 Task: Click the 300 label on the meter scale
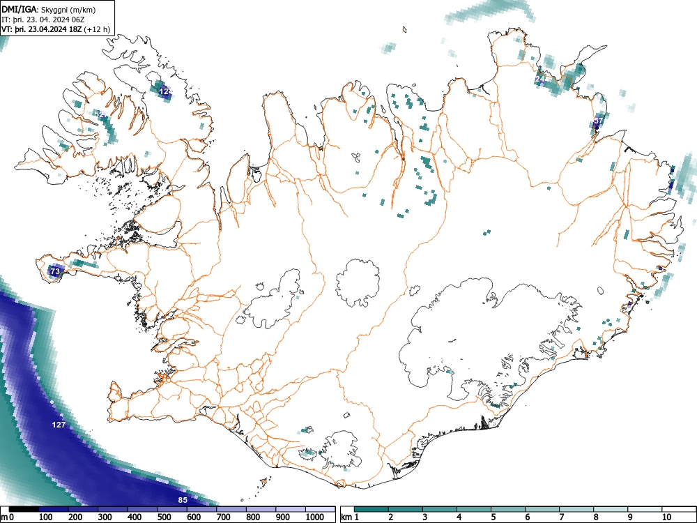pyautogui.click(x=105, y=517)
